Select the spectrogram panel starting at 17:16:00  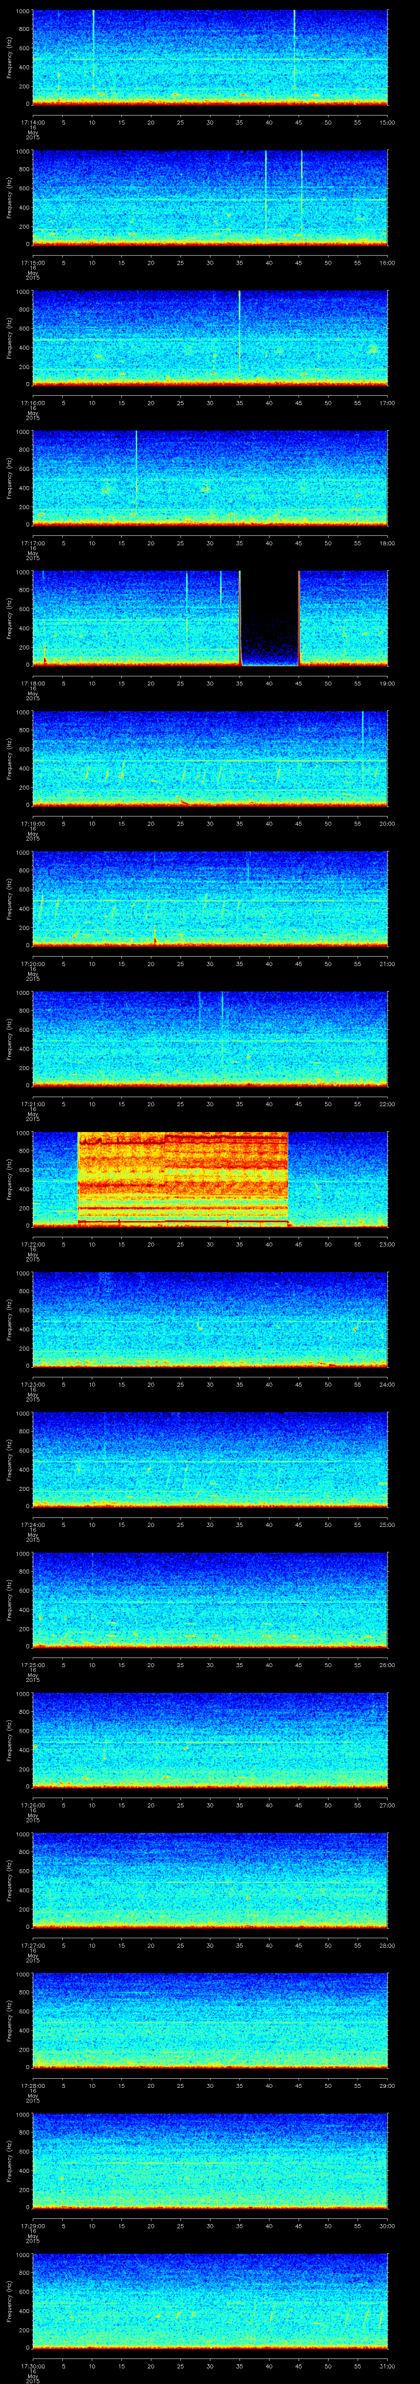(x=210, y=339)
